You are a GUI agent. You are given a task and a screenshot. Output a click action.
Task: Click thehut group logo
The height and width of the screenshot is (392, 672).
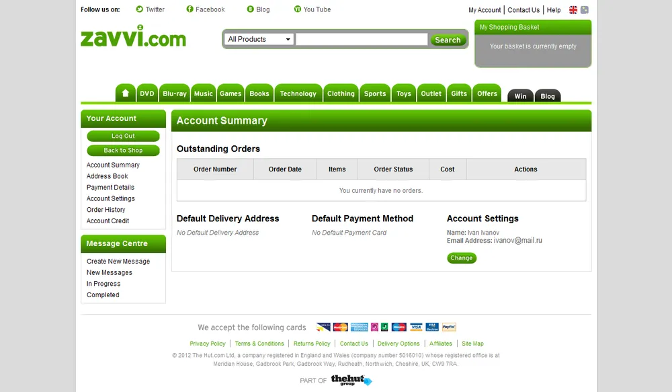click(351, 380)
